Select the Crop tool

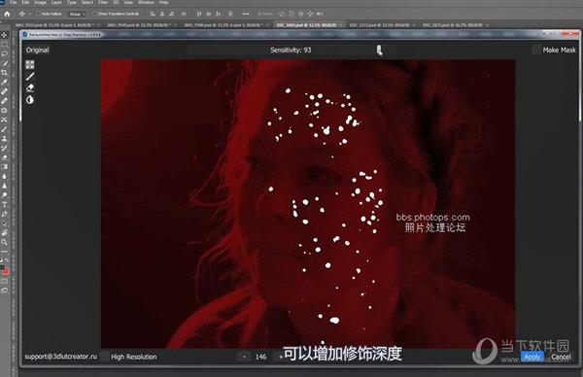click(5, 73)
